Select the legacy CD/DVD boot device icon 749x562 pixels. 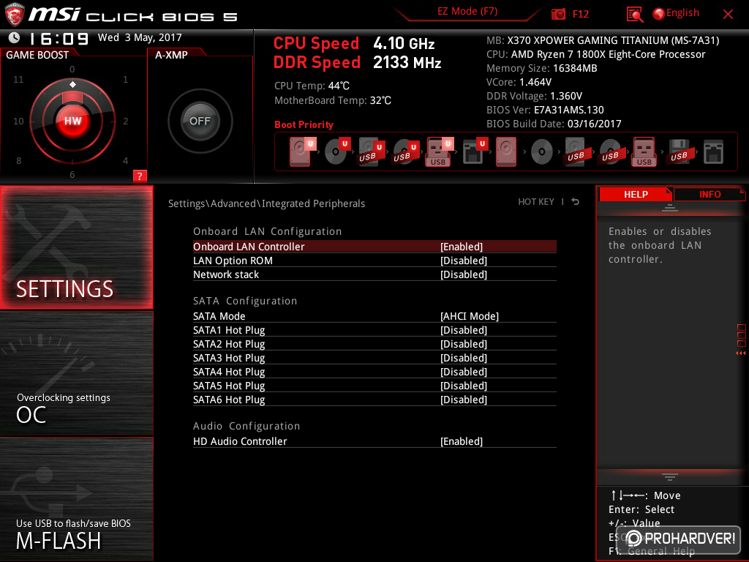click(542, 152)
